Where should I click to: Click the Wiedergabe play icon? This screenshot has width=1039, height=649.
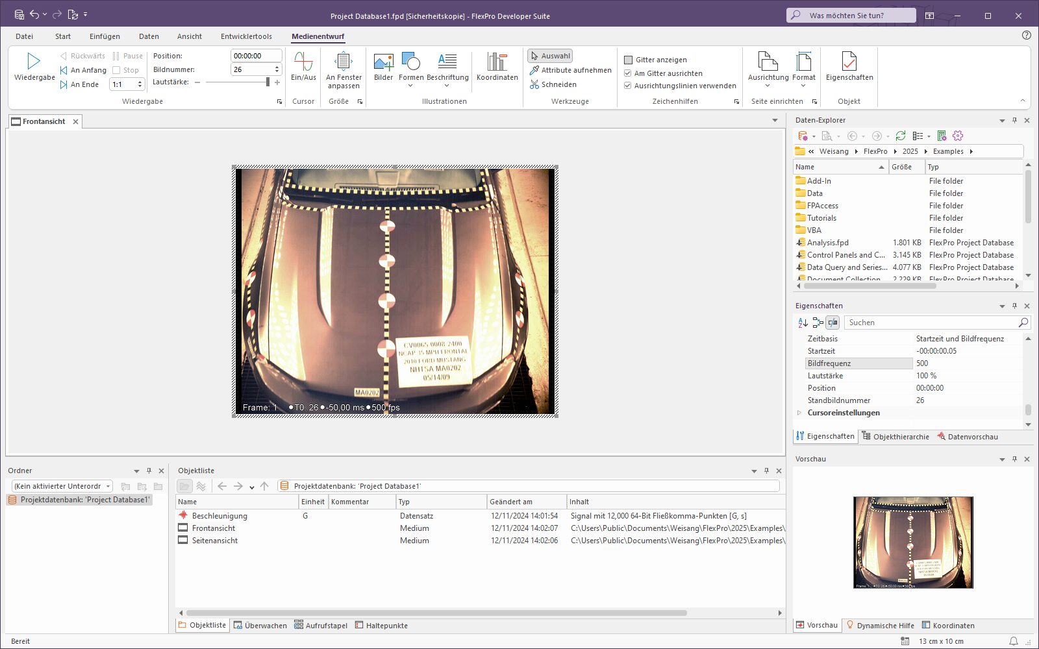tap(34, 62)
